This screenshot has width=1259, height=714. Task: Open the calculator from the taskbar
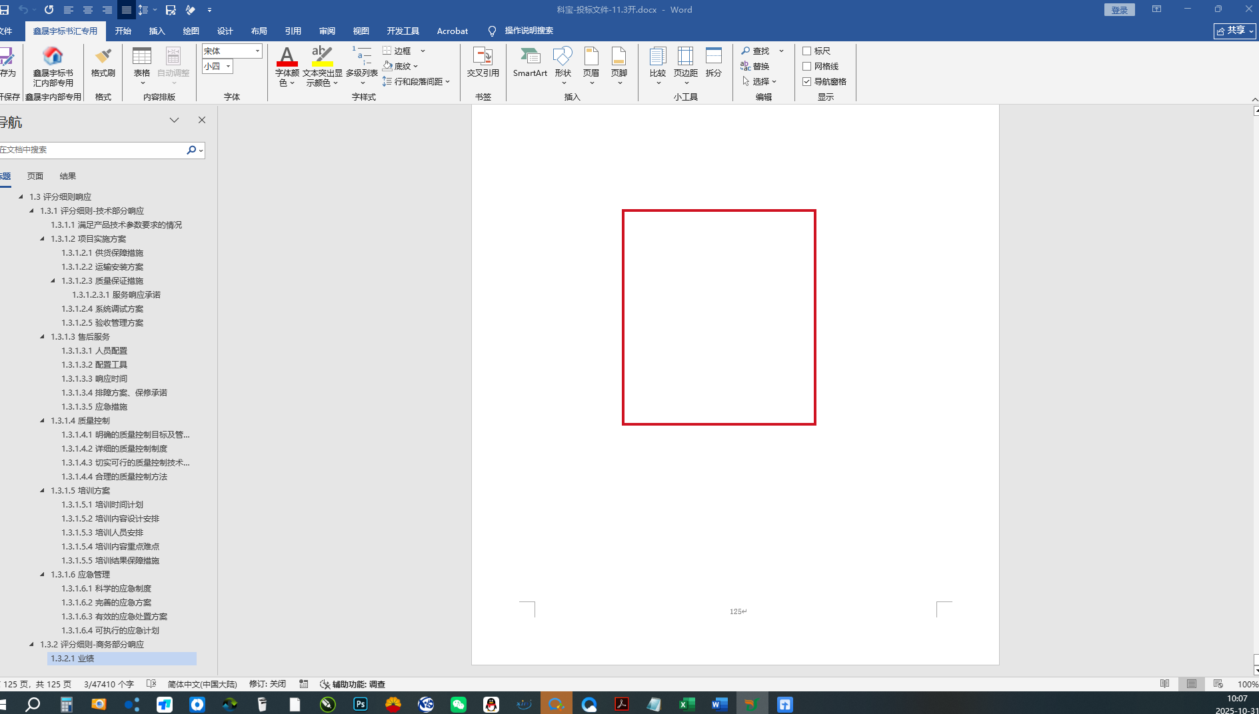click(66, 704)
